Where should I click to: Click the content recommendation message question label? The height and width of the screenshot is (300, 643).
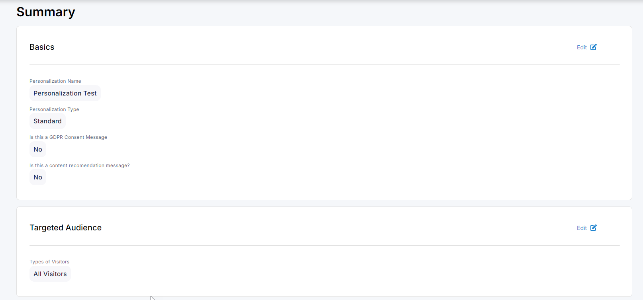pyautogui.click(x=80, y=166)
